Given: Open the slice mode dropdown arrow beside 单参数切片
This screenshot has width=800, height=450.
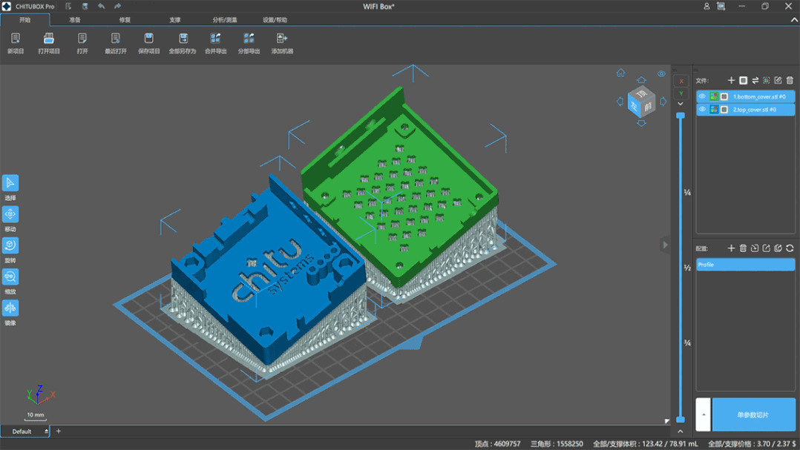Looking at the screenshot, I should coord(703,414).
